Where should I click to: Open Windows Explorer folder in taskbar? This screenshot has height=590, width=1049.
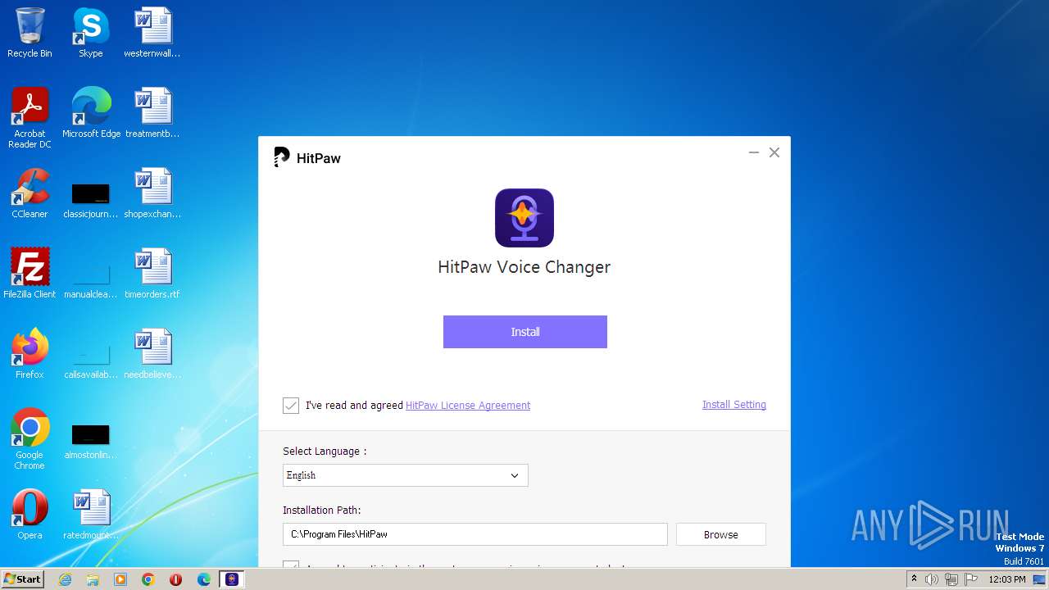[x=93, y=579]
